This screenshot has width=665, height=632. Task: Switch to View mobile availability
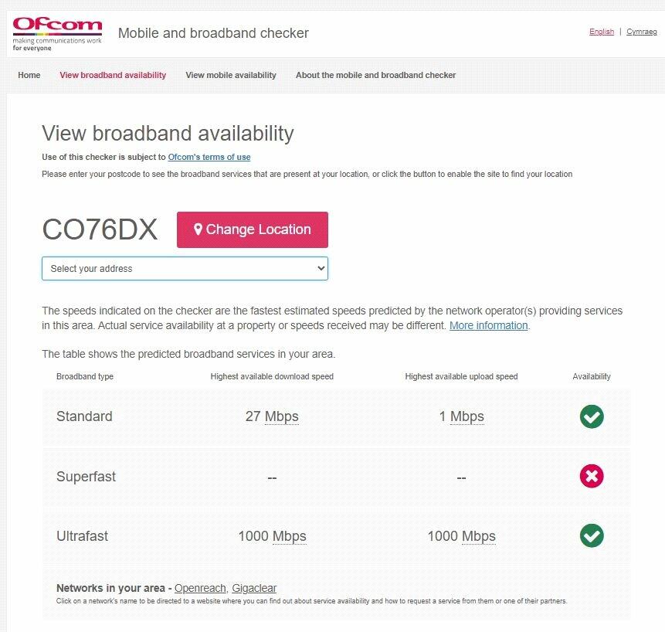pos(231,76)
